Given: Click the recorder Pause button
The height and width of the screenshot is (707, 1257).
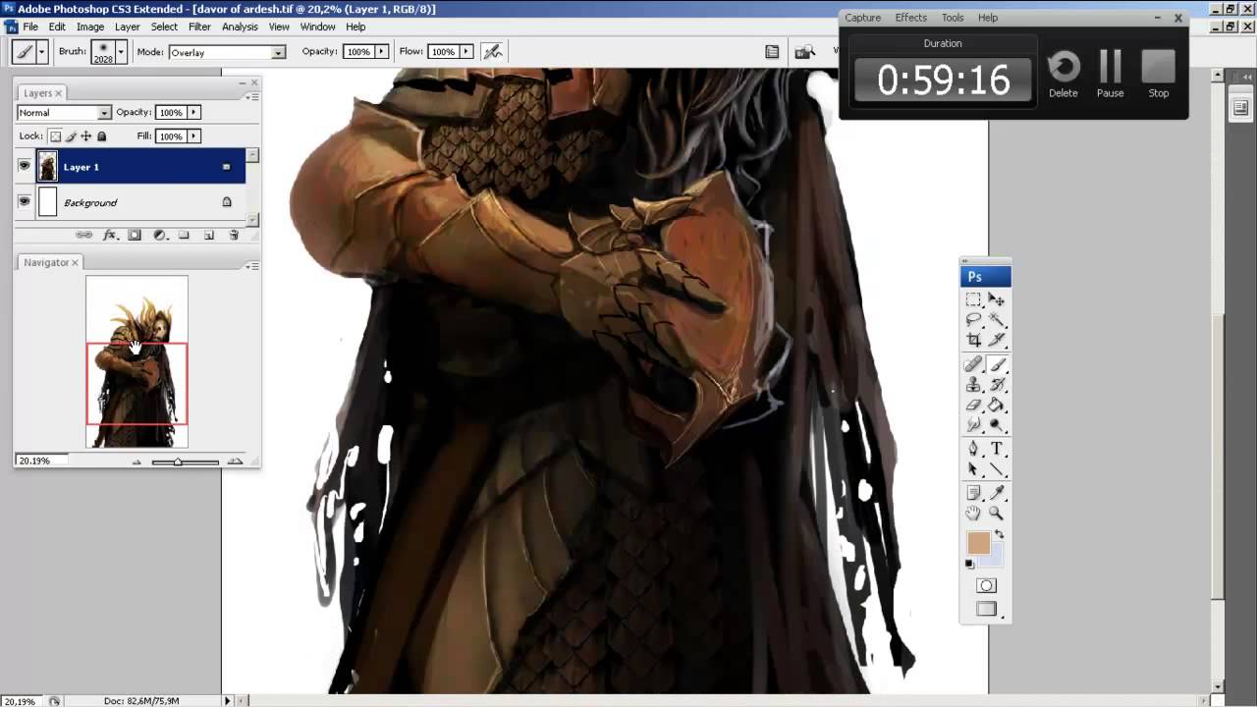Looking at the screenshot, I should click(x=1110, y=74).
